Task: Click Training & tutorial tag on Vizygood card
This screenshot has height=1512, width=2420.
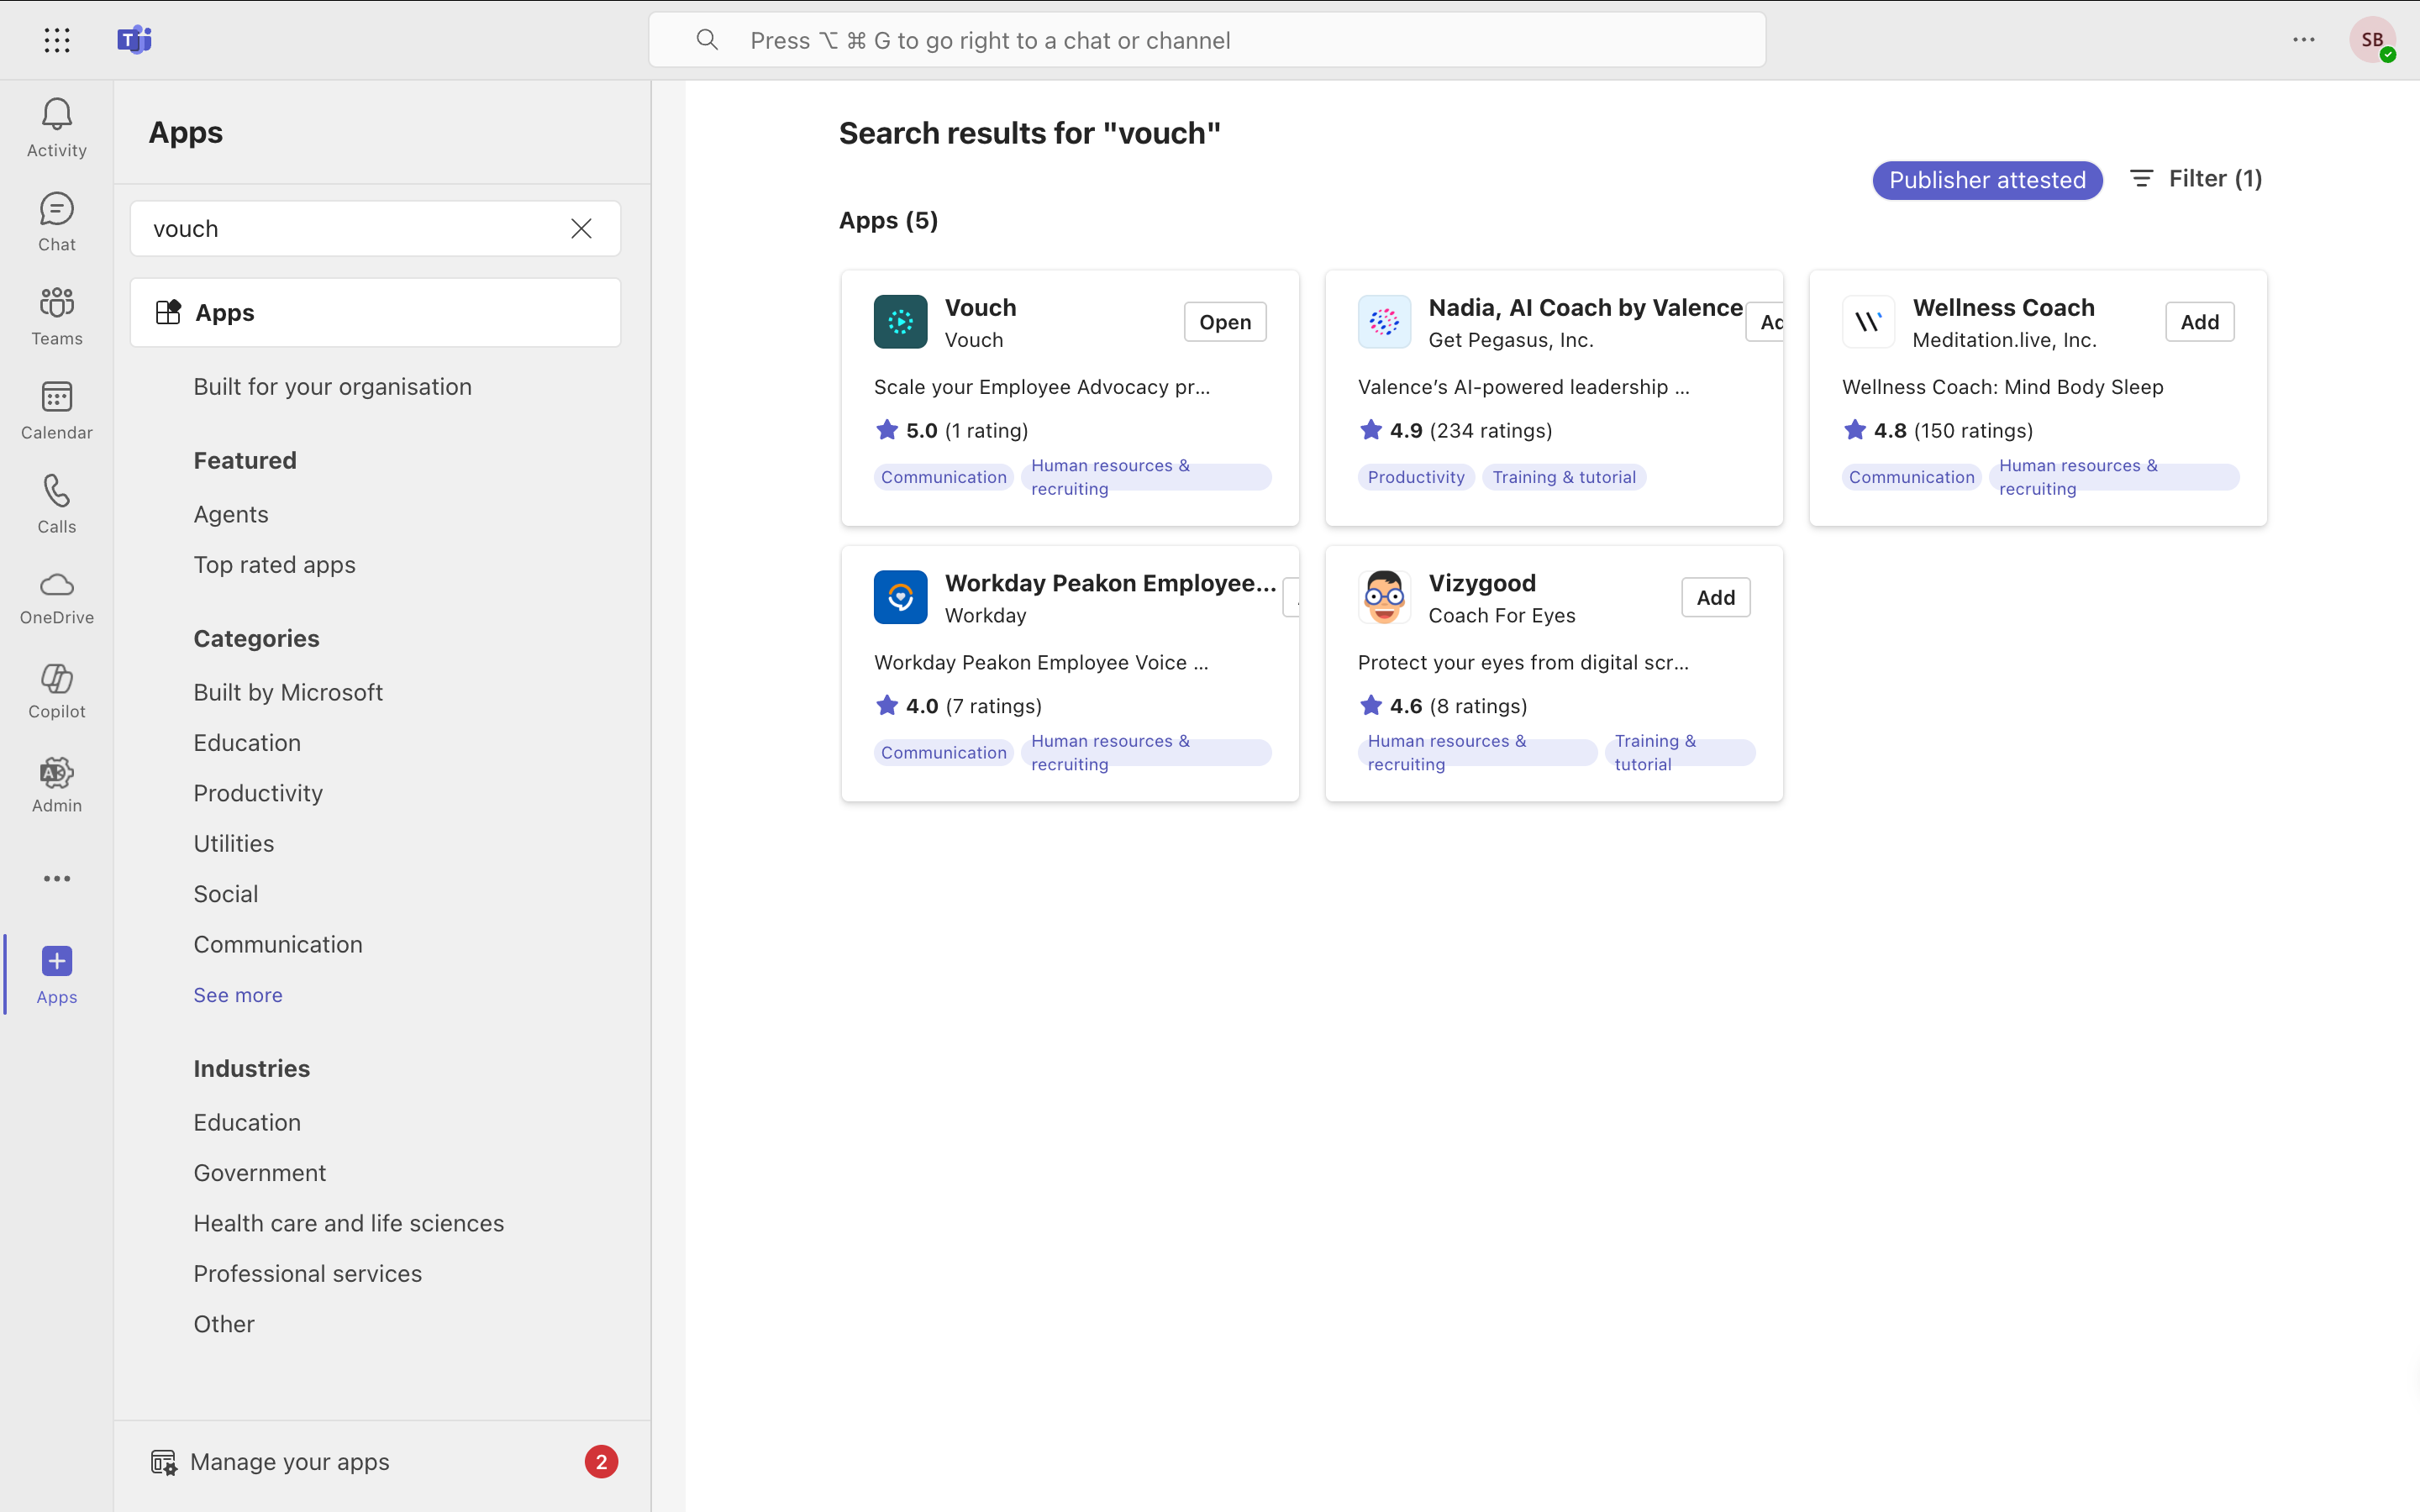Action: (x=1680, y=753)
